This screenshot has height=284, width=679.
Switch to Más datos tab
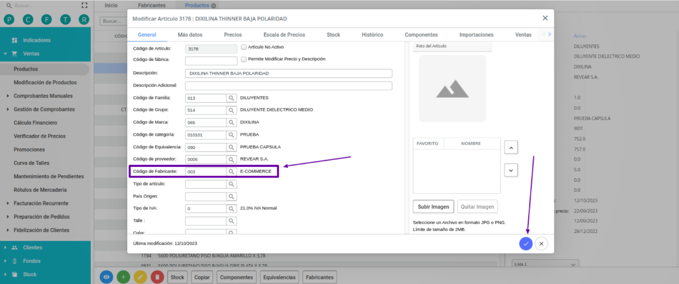click(x=190, y=35)
